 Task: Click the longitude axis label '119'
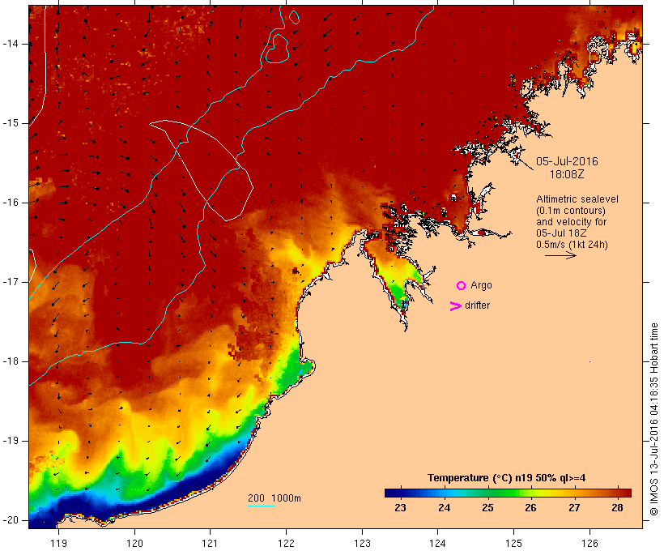tap(58, 543)
